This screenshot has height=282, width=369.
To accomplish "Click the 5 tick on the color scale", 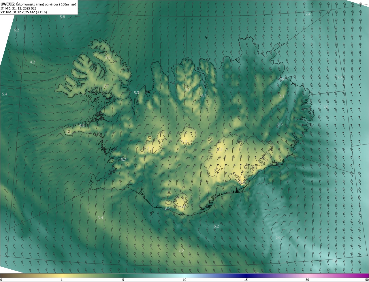I will point(123,280).
